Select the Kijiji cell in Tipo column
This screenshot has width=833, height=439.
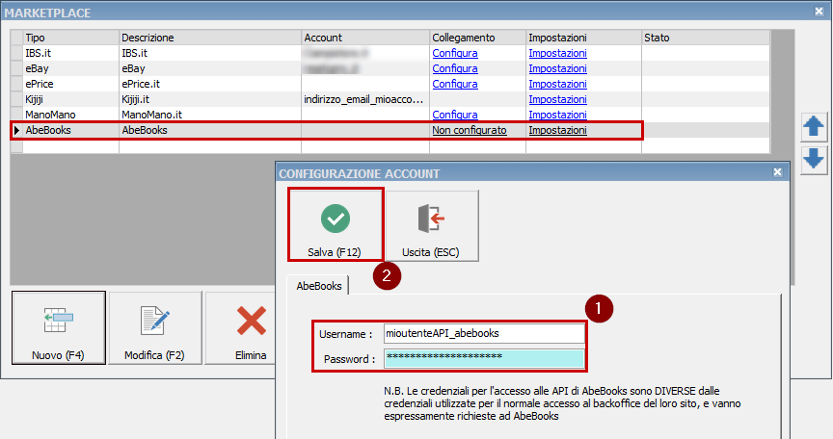point(70,99)
